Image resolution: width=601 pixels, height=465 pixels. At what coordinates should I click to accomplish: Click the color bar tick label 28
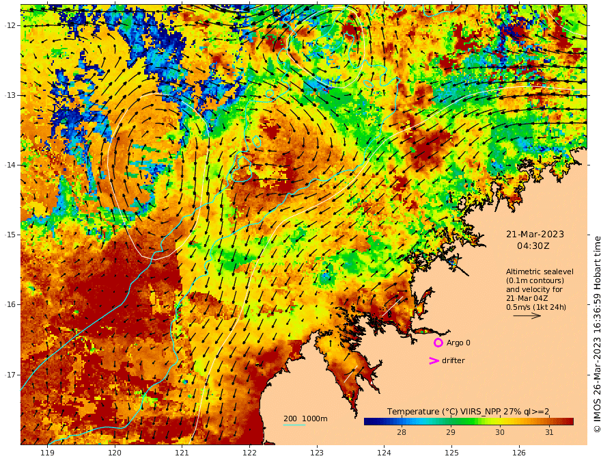[402, 432]
